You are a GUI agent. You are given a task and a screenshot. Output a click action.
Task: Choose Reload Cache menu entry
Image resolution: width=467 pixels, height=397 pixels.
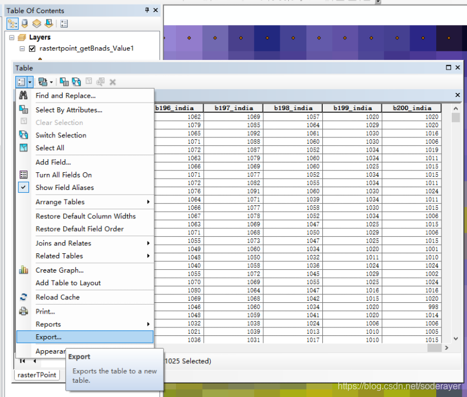(85, 297)
